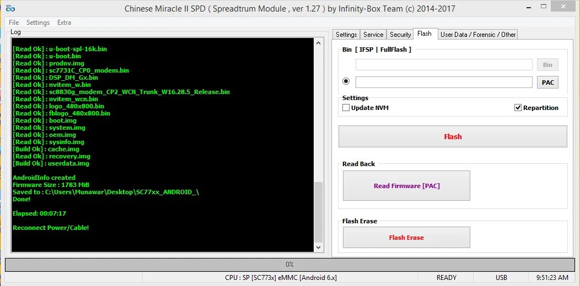Click the Bin browse button
This screenshot has height=286, width=580.
coord(547,64)
